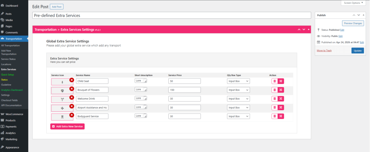This screenshot has height=152, width=370.
Task: Open All Transportation submenu link
Action: (x=10, y=45)
